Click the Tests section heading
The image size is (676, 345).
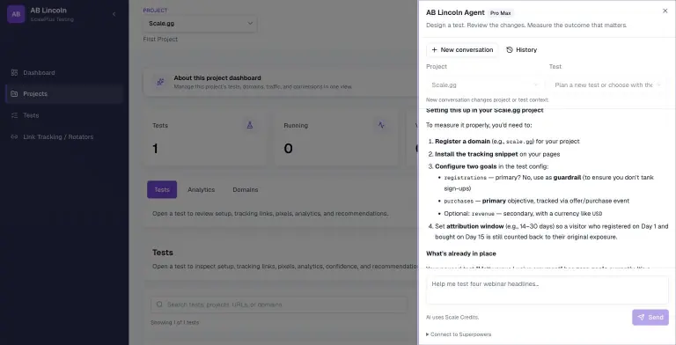(163, 253)
